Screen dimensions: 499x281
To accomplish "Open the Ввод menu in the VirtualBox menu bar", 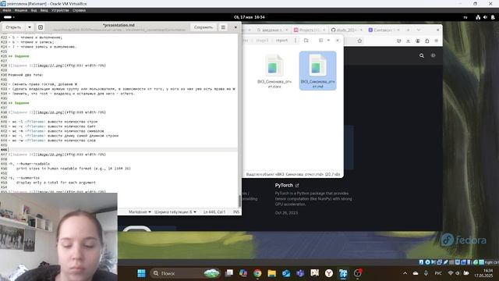I will click(x=44, y=10).
